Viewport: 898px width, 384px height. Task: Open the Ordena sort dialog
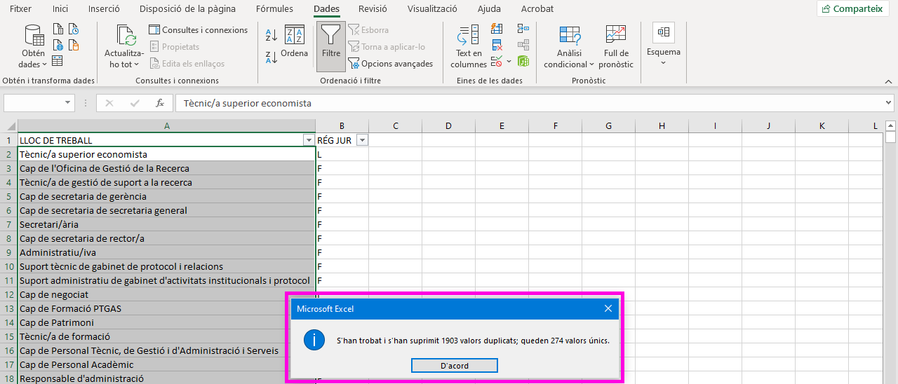(x=294, y=42)
